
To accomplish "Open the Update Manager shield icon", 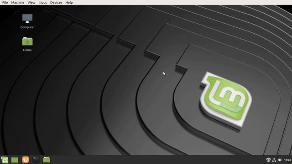I will (268, 160).
